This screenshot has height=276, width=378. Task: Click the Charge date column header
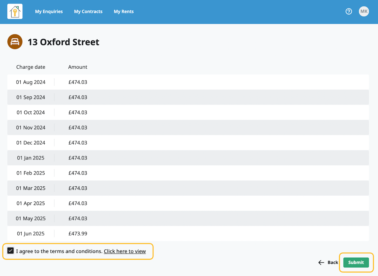(x=31, y=67)
